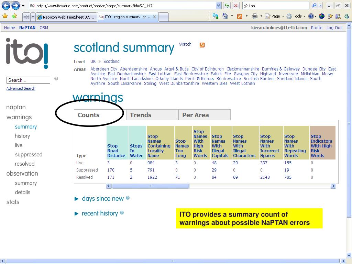Image resolution: width=352 pixels, height=264 pixels.
Task: Expand the address bar history dropdown
Action: [218, 5]
